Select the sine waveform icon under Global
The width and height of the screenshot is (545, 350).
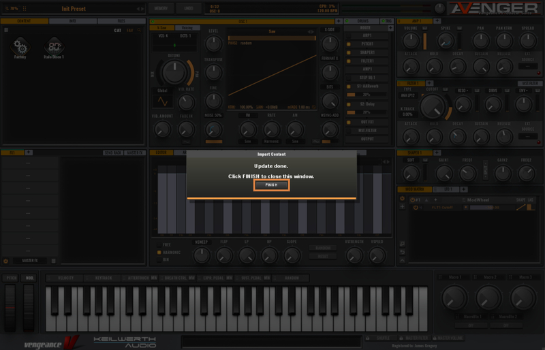point(162,101)
